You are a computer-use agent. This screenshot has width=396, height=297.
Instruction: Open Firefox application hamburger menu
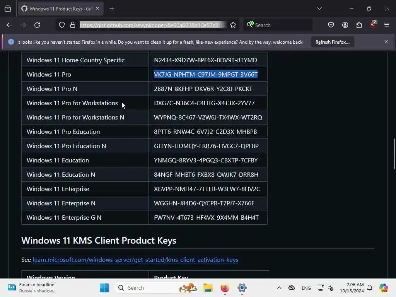[387, 25]
